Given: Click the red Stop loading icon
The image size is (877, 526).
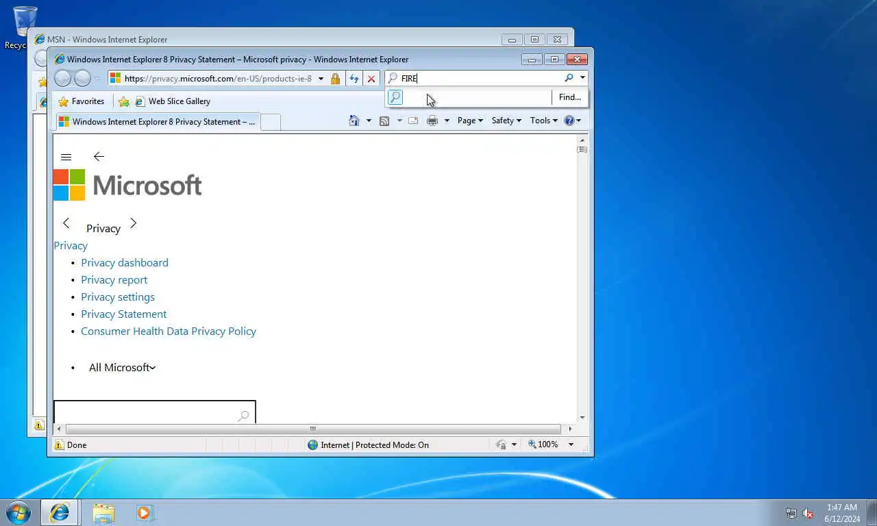Looking at the screenshot, I should point(371,79).
